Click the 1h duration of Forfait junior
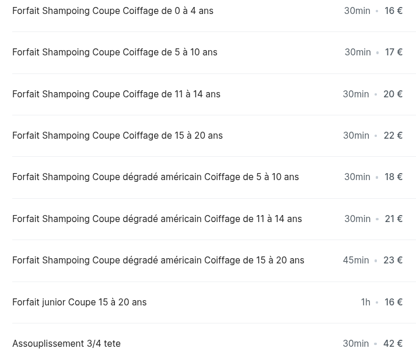This screenshot has height=359, width=416. tap(365, 302)
